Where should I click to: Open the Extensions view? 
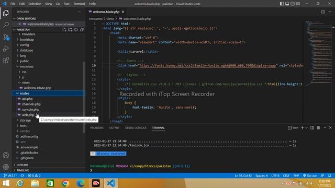click(6, 61)
